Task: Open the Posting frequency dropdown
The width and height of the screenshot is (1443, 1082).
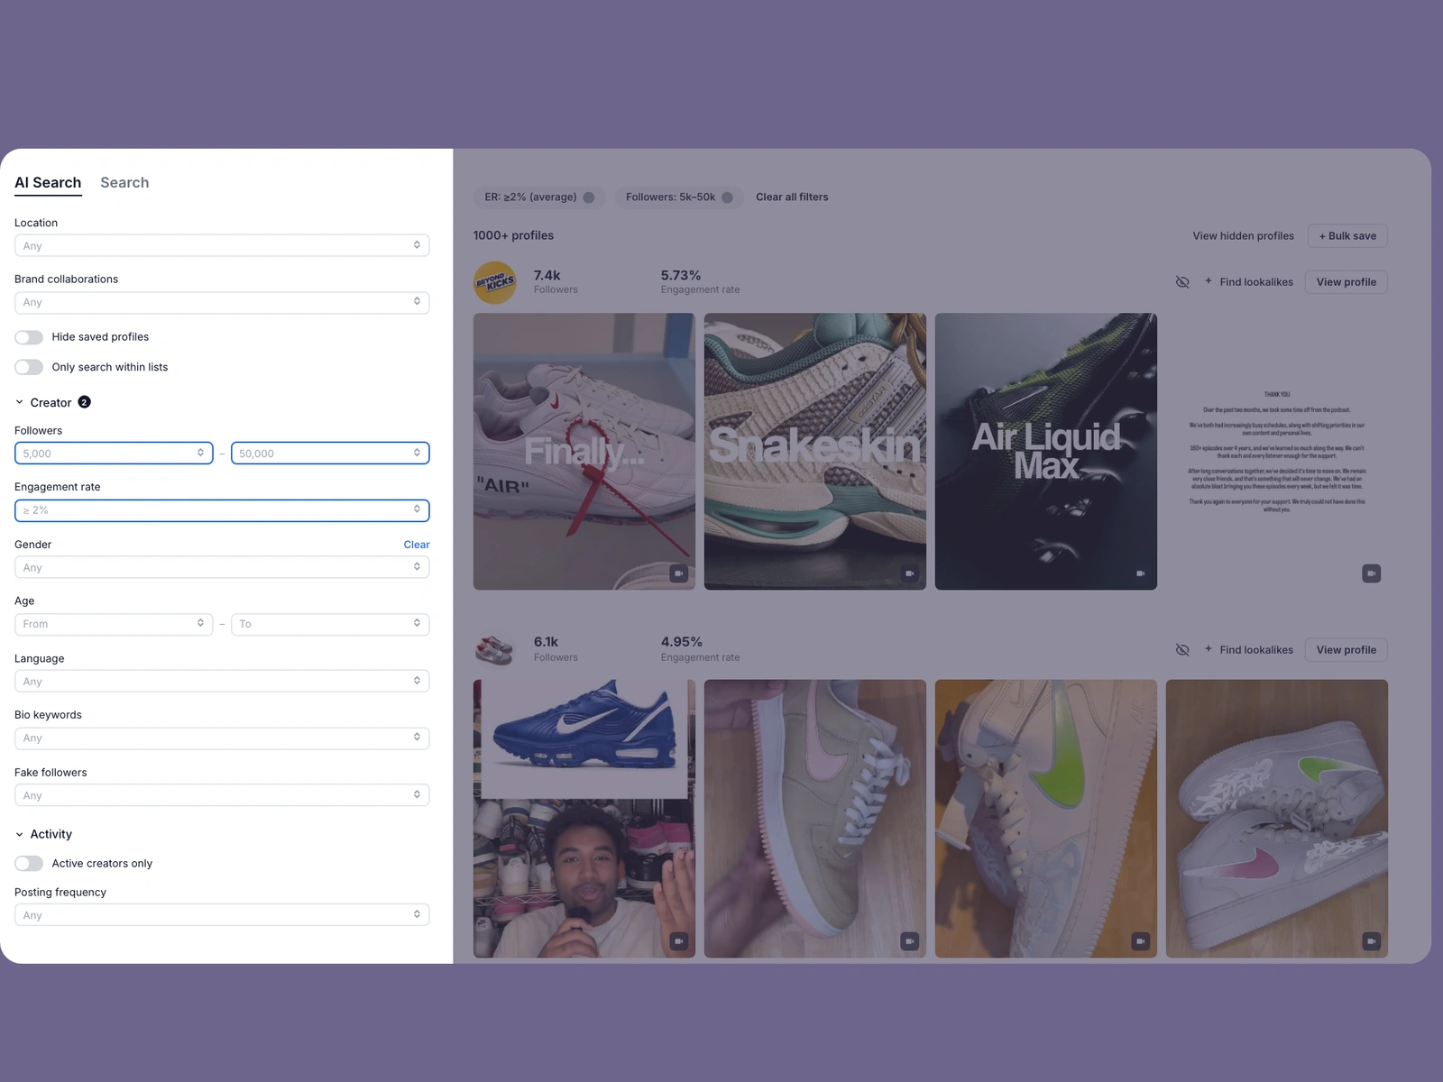Action: tap(222, 914)
